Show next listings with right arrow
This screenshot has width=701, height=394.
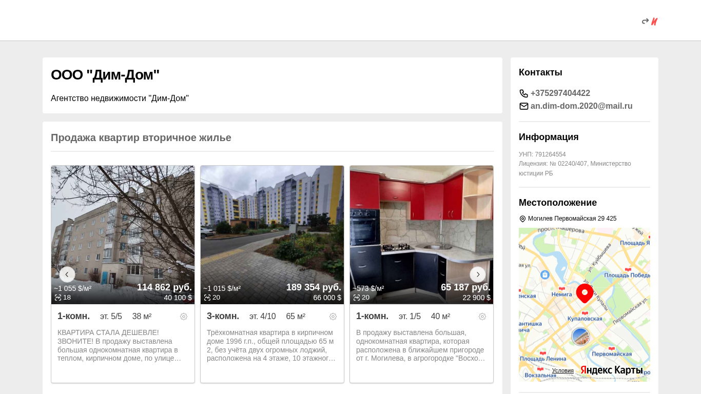coord(478,274)
